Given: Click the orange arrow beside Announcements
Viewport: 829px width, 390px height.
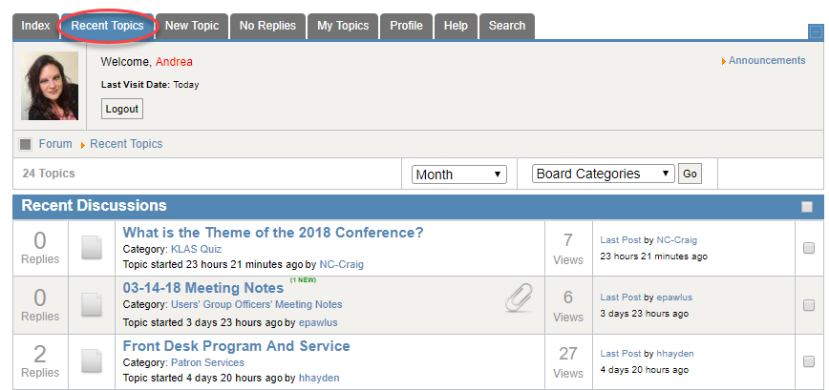Looking at the screenshot, I should click(x=724, y=61).
